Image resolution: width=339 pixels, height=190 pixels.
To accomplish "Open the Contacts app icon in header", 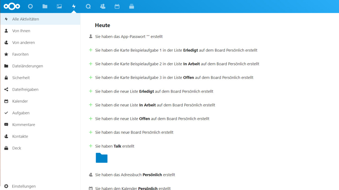I will pyautogui.click(x=103, y=6).
